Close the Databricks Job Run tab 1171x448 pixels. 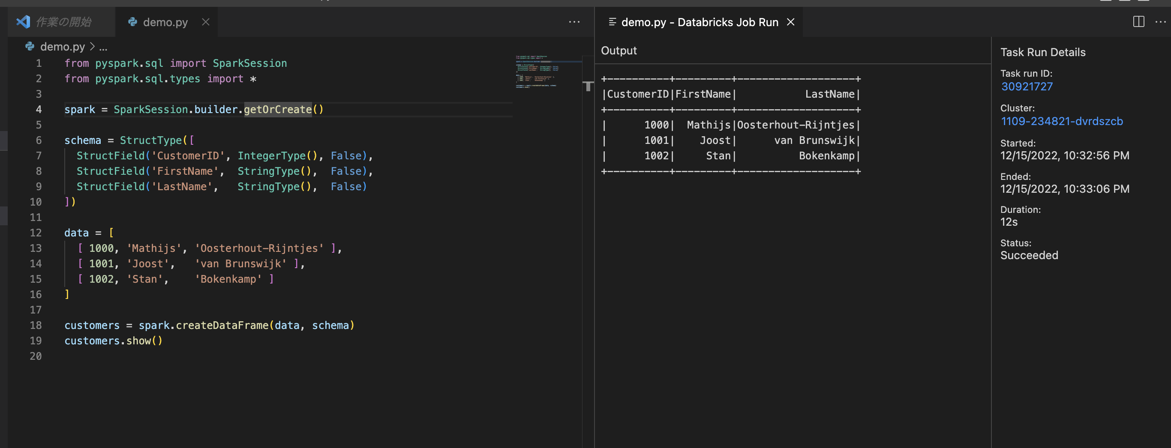coord(790,22)
